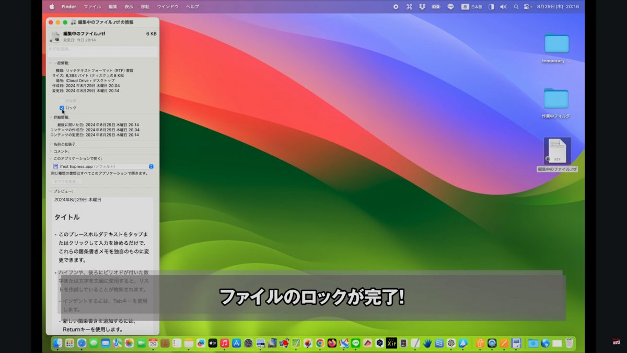The height and width of the screenshot is (353, 627).
Task: Collapse the プレビュー section
Action: click(x=50, y=191)
